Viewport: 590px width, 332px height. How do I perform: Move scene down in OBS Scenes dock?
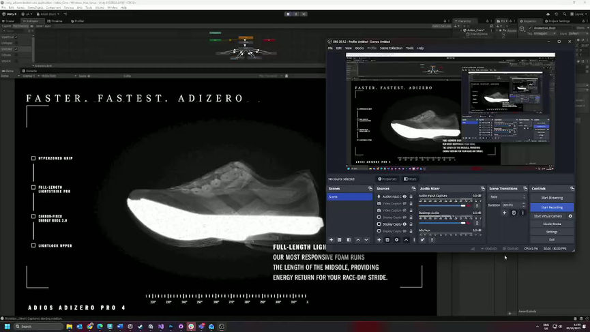[x=366, y=240]
